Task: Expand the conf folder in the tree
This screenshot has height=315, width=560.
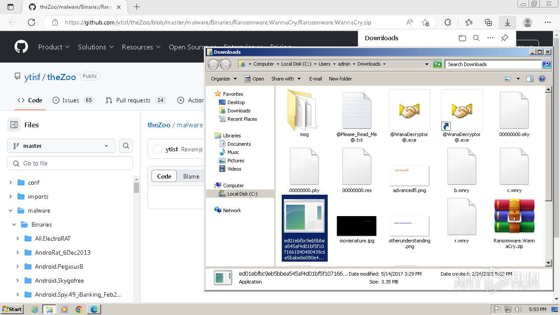Action: [11, 182]
